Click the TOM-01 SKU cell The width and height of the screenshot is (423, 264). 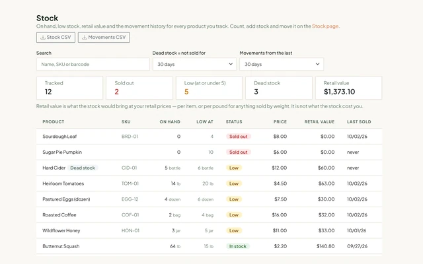click(x=130, y=183)
